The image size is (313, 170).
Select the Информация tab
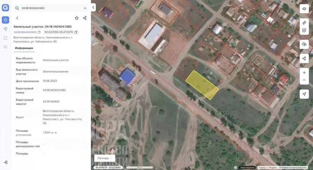[x=24, y=48]
